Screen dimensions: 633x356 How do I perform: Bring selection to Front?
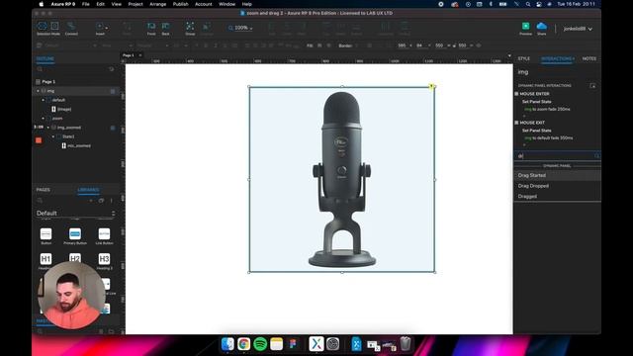pos(151,29)
